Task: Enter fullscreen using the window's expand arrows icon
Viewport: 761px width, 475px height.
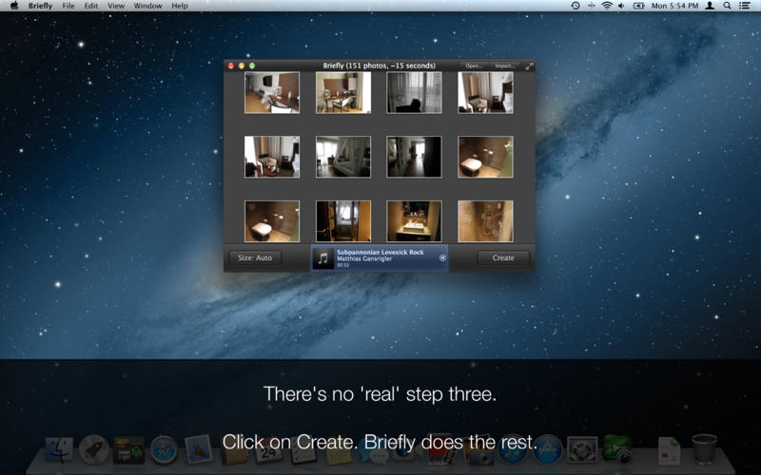Action: (529, 66)
